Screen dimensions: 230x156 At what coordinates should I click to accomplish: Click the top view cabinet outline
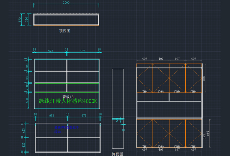tap(66, 20)
